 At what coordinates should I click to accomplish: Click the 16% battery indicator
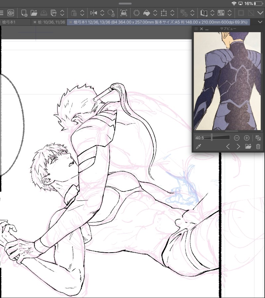tap(254, 3)
